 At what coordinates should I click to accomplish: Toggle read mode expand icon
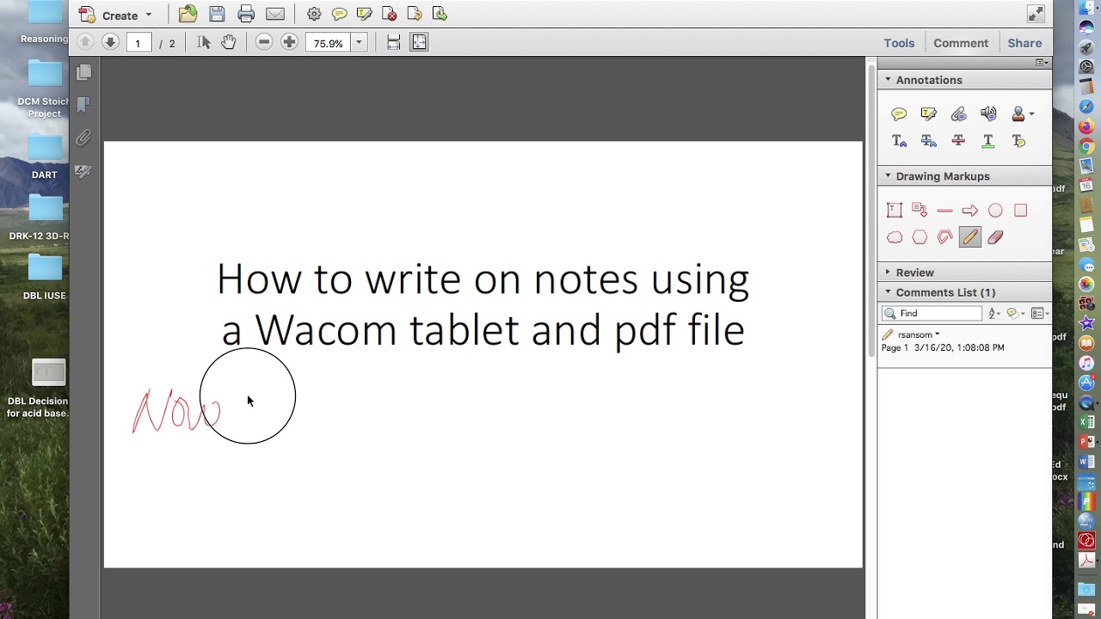tap(1036, 14)
